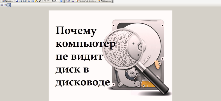Rotate the picture left
This screenshot has height=101, width=221.
(69, 1)
